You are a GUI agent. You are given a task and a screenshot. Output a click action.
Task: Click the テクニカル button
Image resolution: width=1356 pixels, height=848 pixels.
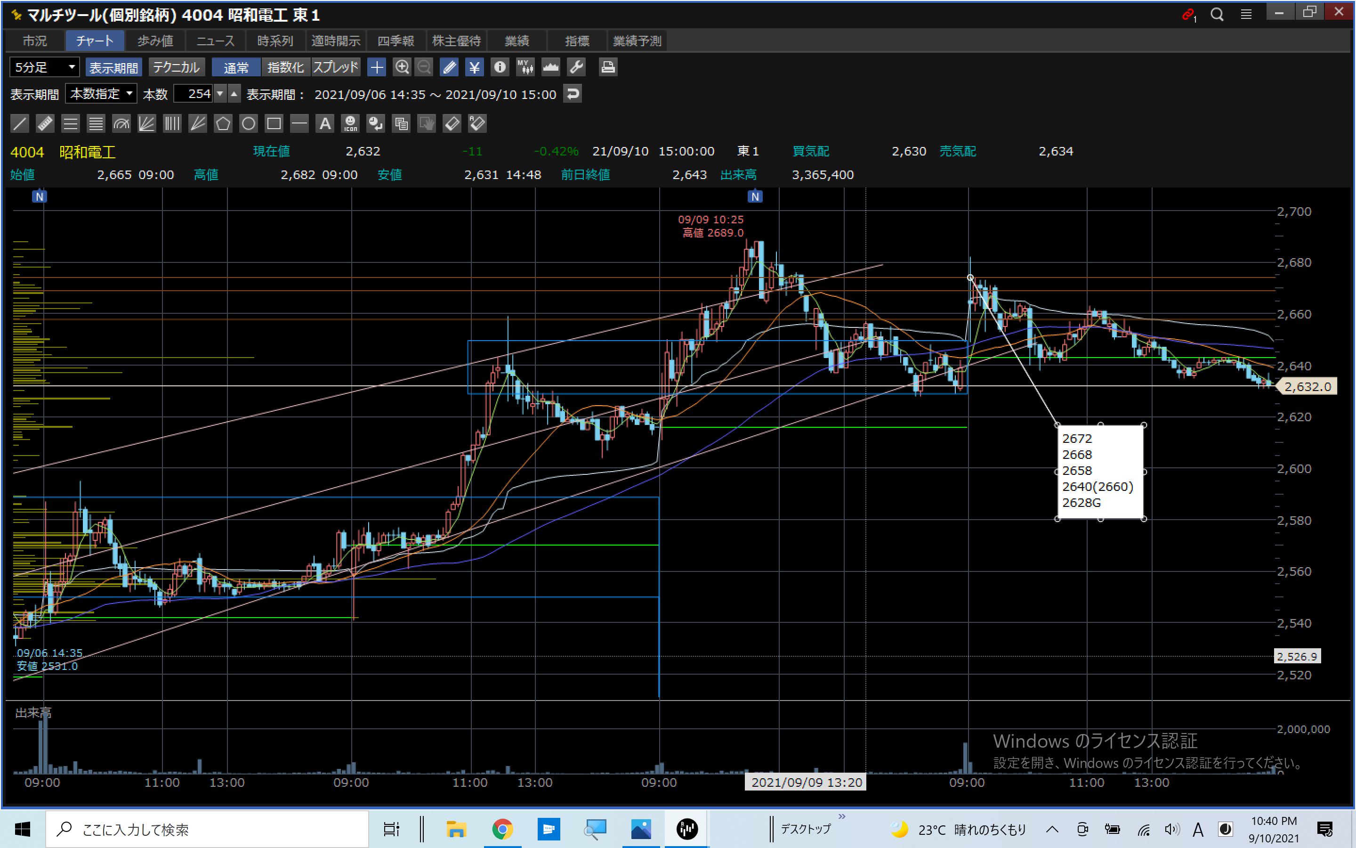tap(176, 67)
